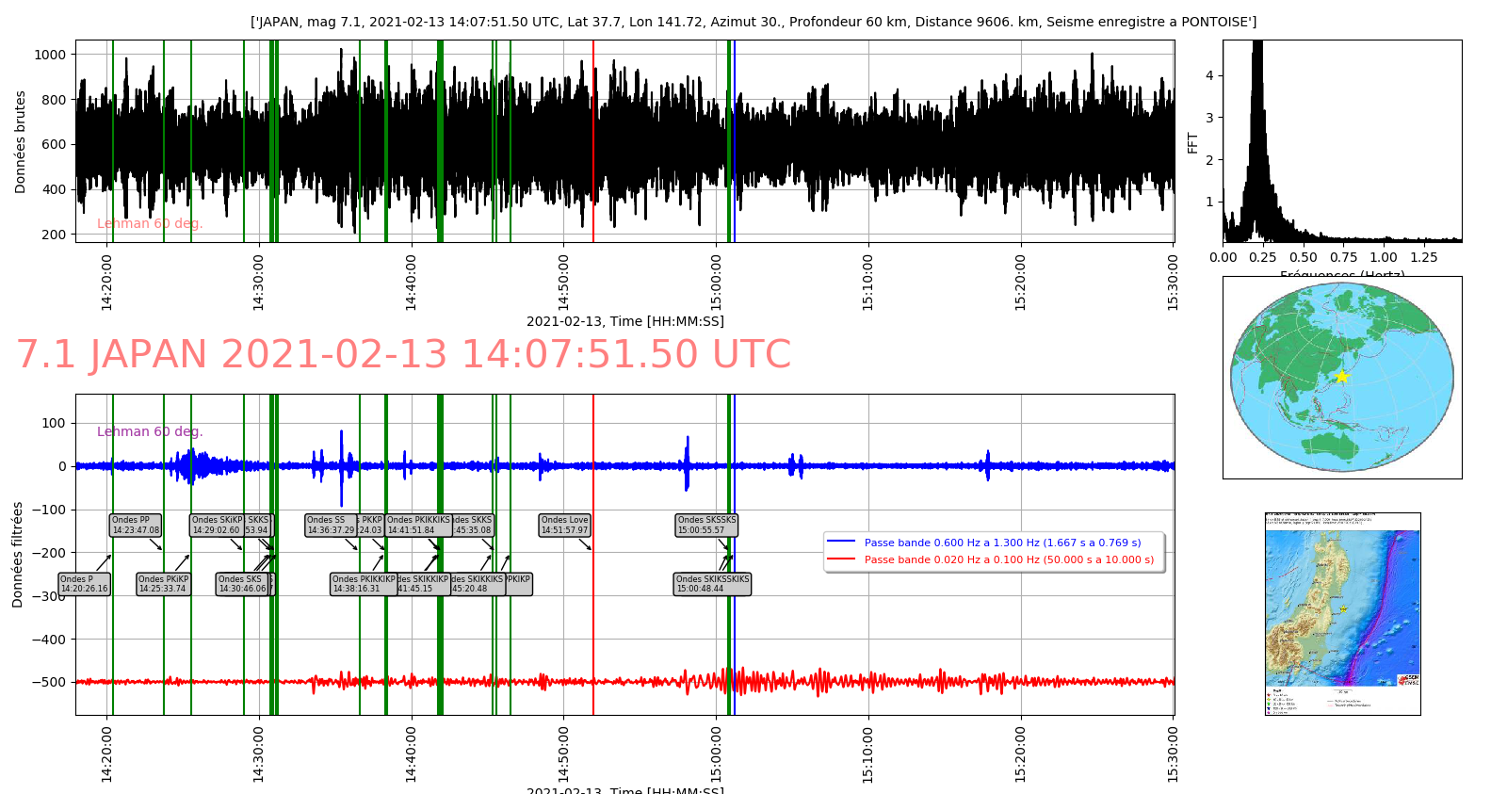The height and width of the screenshot is (794, 1507).
Task: Select the Ondes Love 14:51:57.97 annotation
Action: 564,525
